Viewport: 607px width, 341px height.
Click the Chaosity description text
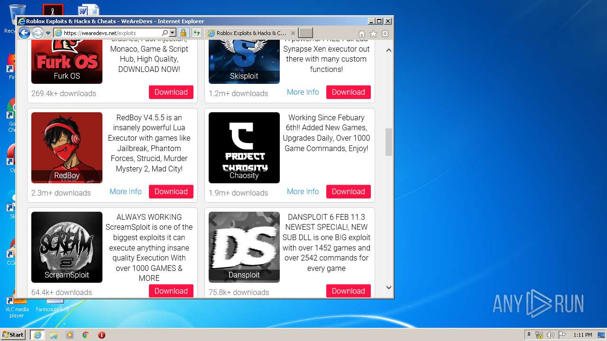[326, 133]
